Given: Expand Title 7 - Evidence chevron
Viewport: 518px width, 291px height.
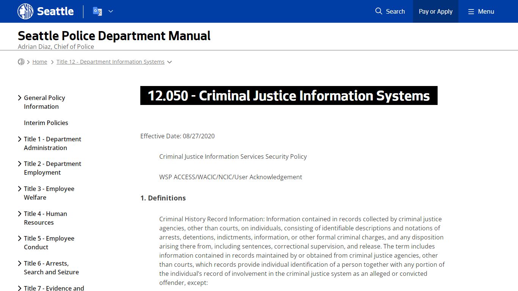Looking at the screenshot, I should (20, 288).
